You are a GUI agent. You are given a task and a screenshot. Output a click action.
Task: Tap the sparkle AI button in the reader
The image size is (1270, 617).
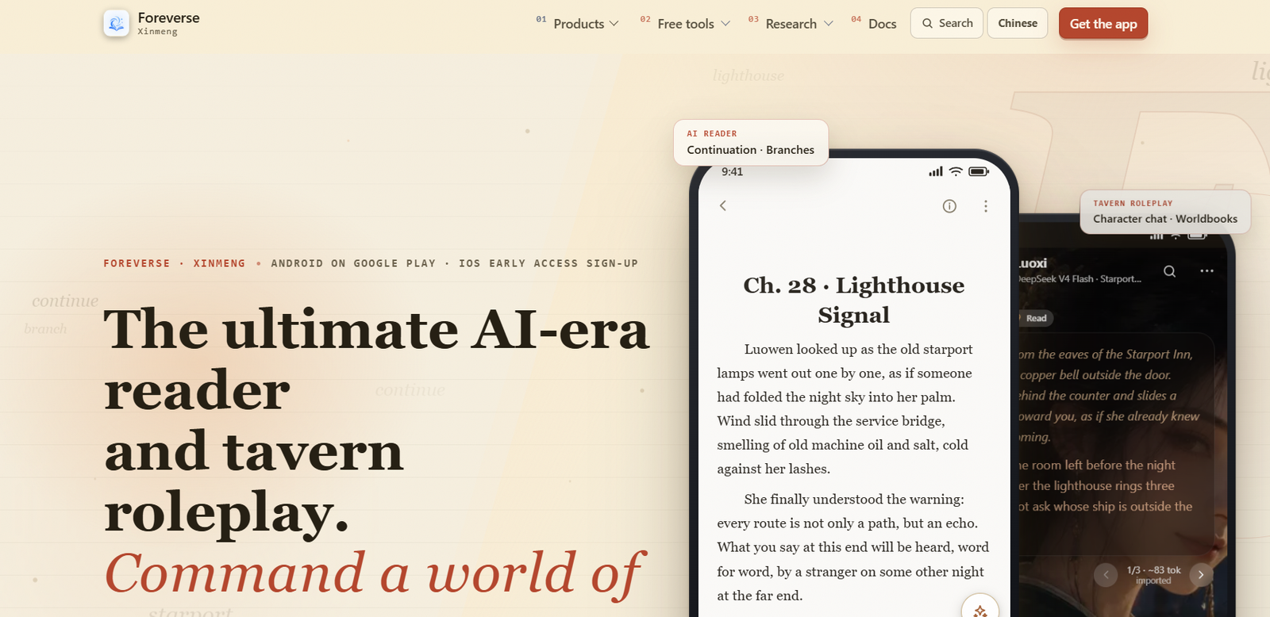pos(980,611)
